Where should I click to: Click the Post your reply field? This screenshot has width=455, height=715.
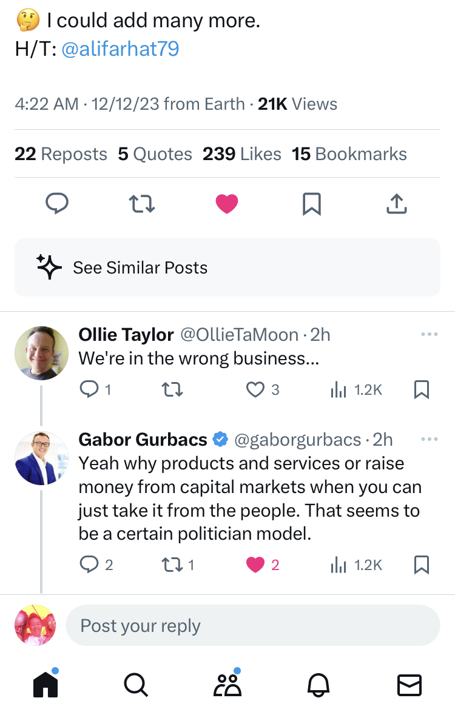(x=252, y=625)
